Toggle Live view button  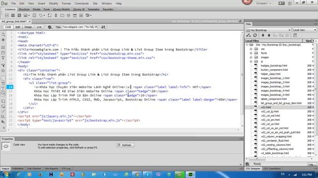(39, 27)
